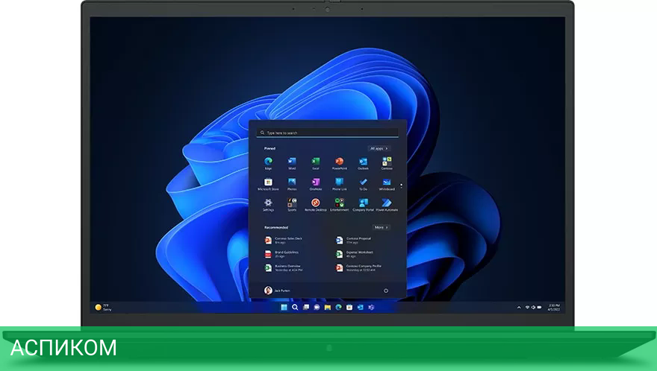This screenshot has width=657, height=371.
Task: Launch Power Automate pinned app
Action: point(387,205)
